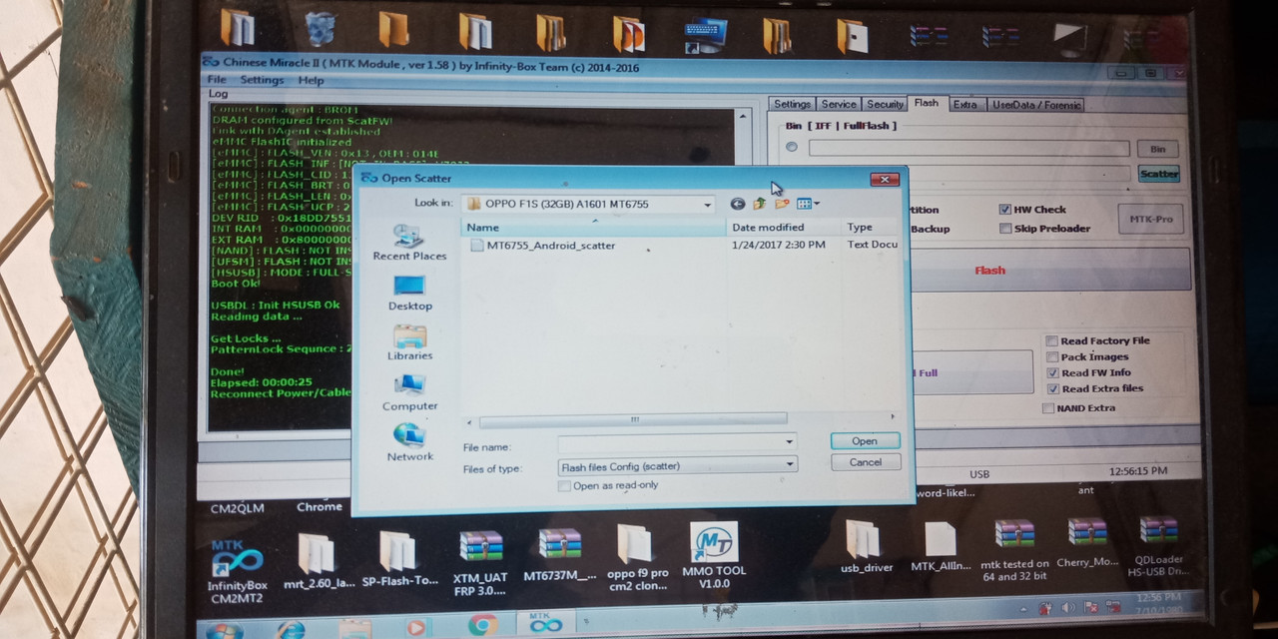
Task: Open Internet Explorer from the taskbar
Action: 291,629
